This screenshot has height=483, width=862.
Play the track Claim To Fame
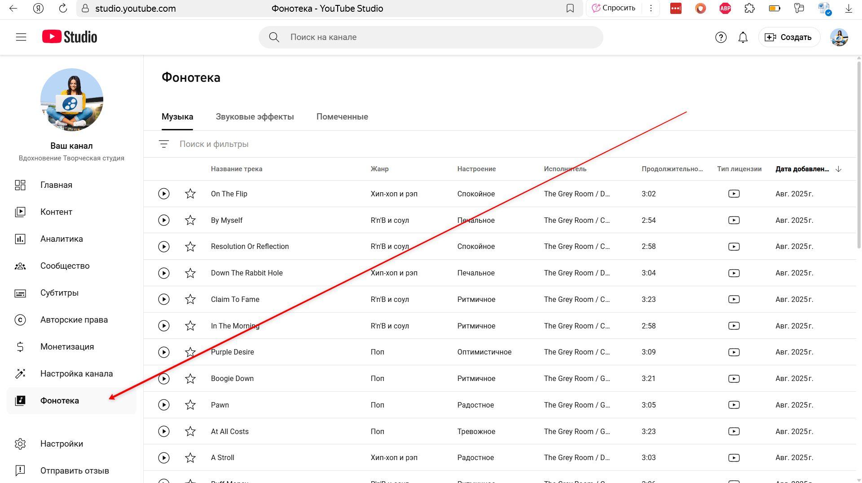point(164,299)
